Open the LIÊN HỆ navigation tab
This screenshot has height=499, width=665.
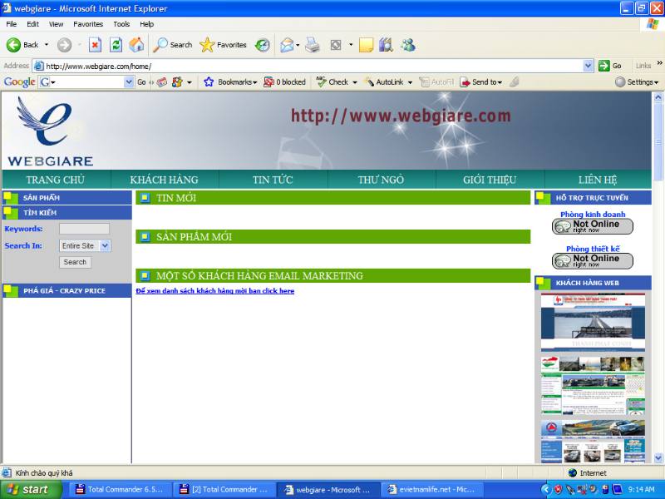(x=598, y=180)
